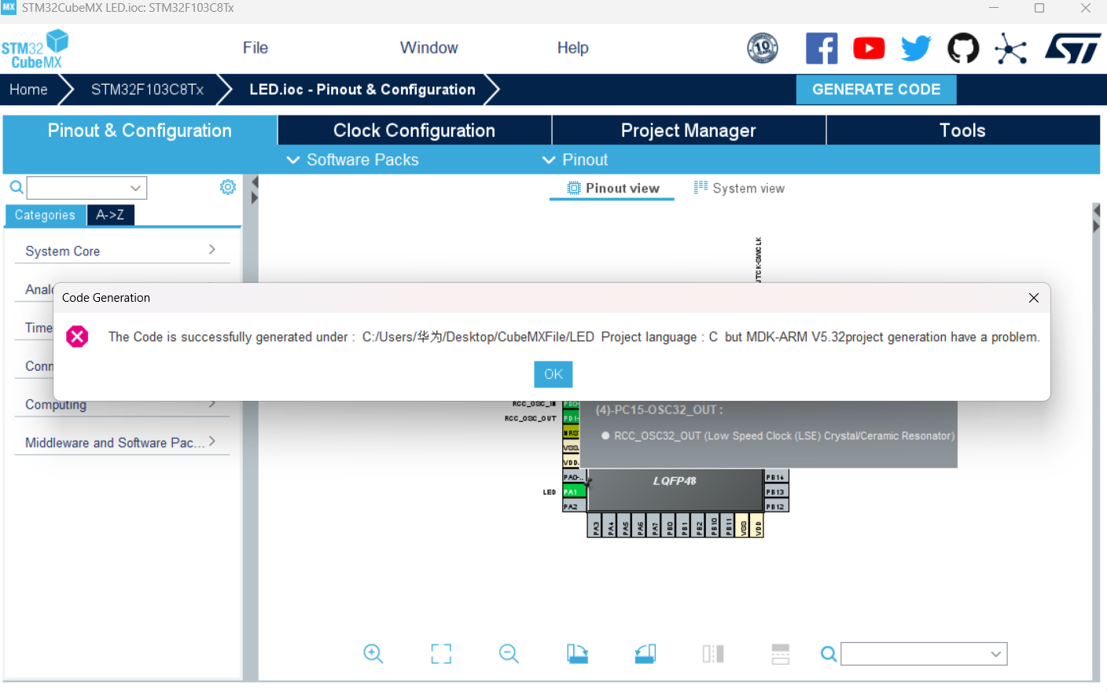
Task: Switch to the Pinout & Configuration tab
Action: (140, 130)
